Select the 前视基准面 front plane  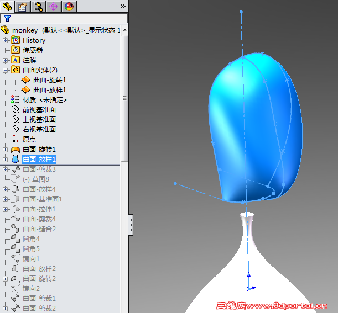click(39, 110)
